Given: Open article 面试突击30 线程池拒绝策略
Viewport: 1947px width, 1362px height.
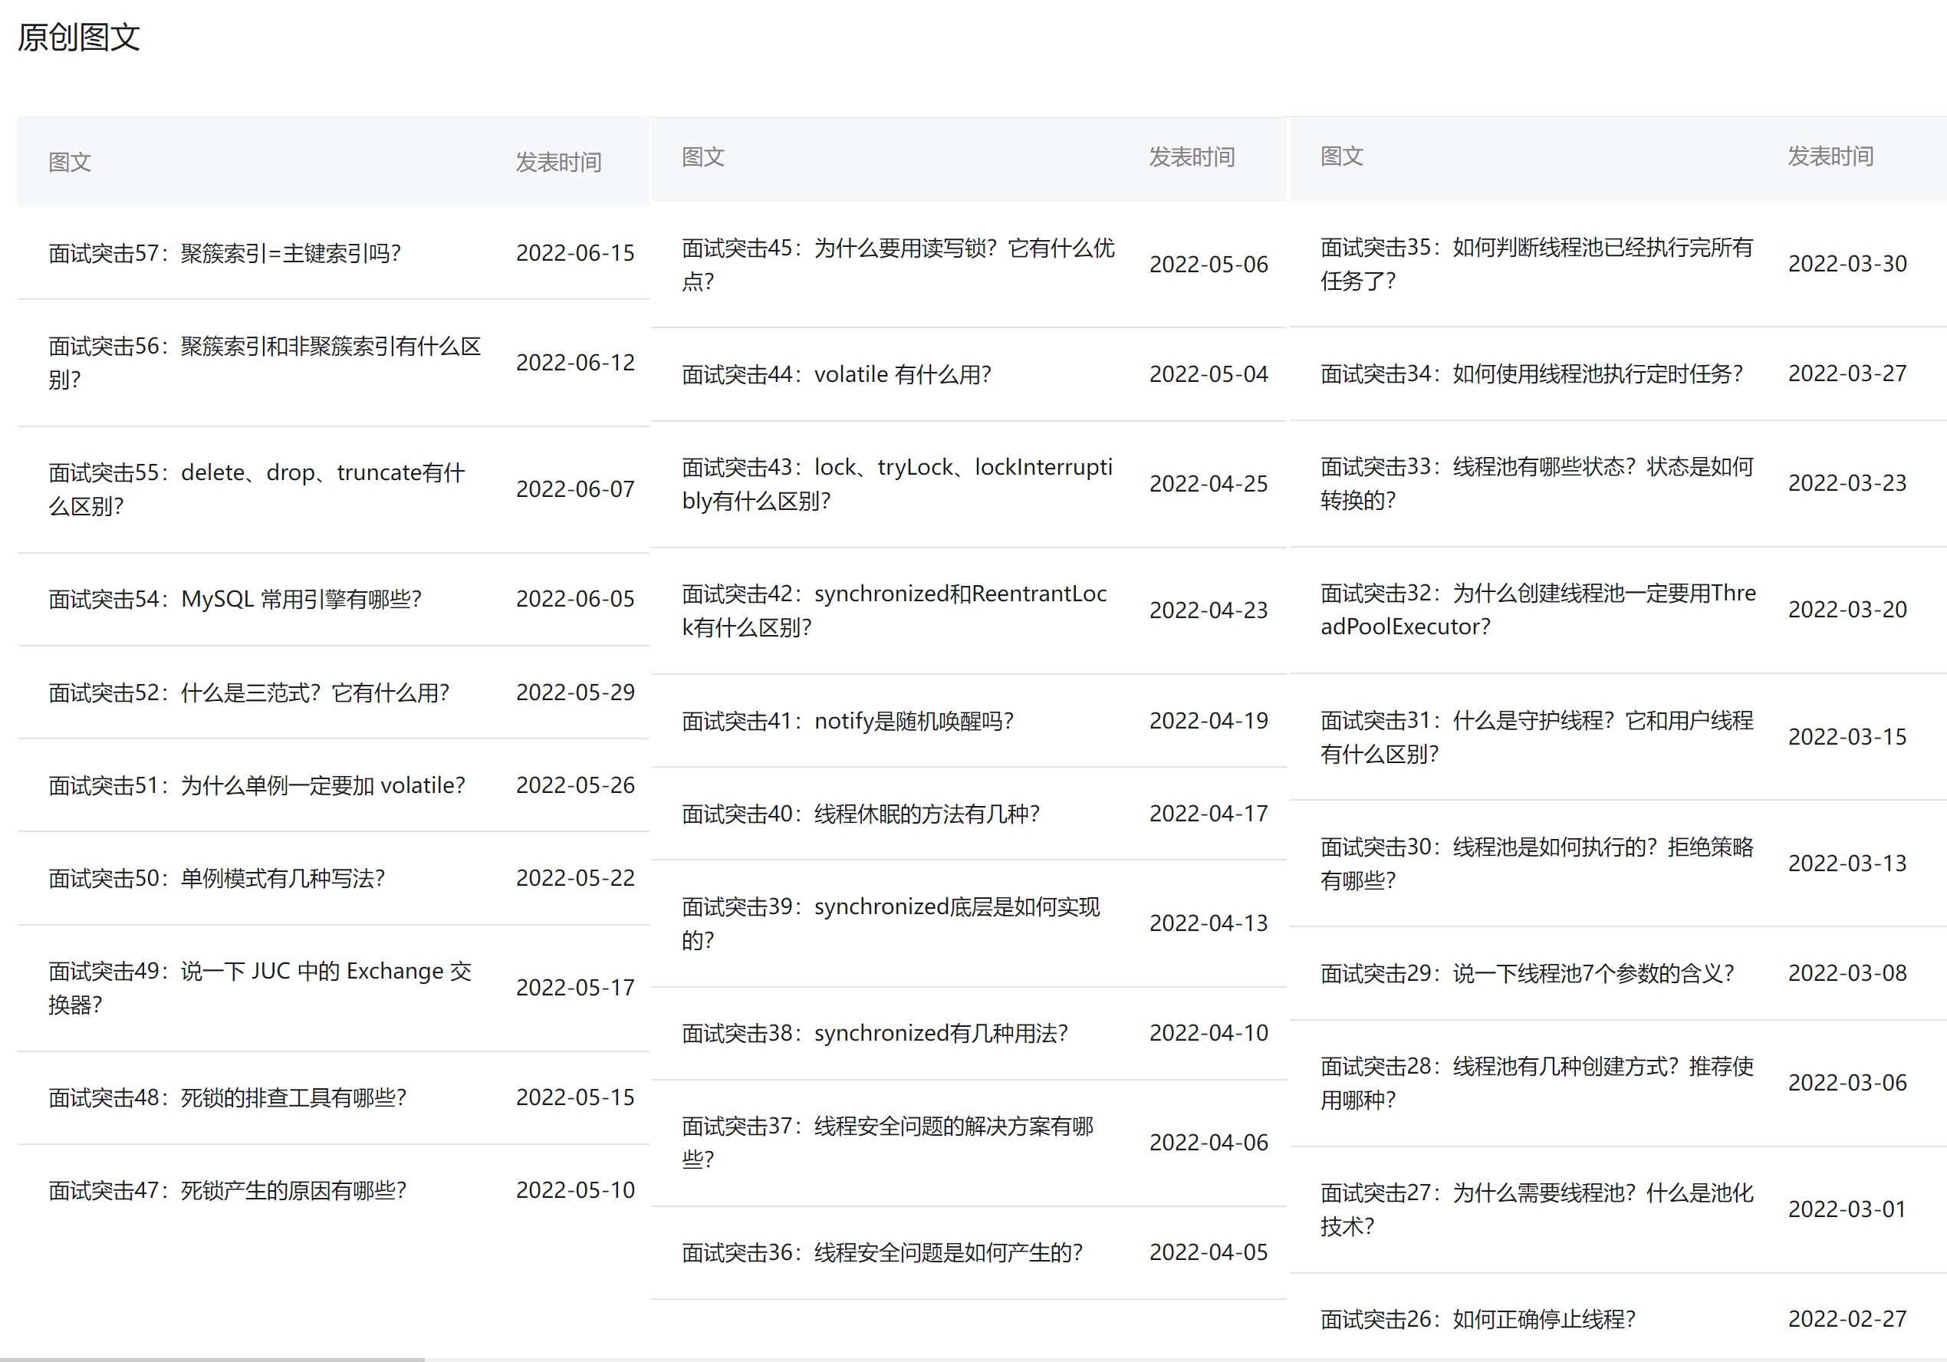Looking at the screenshot, I should pos(1537,863).
